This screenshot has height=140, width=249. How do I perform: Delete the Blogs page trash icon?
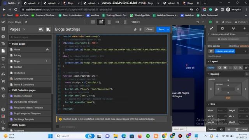[140, 30]
